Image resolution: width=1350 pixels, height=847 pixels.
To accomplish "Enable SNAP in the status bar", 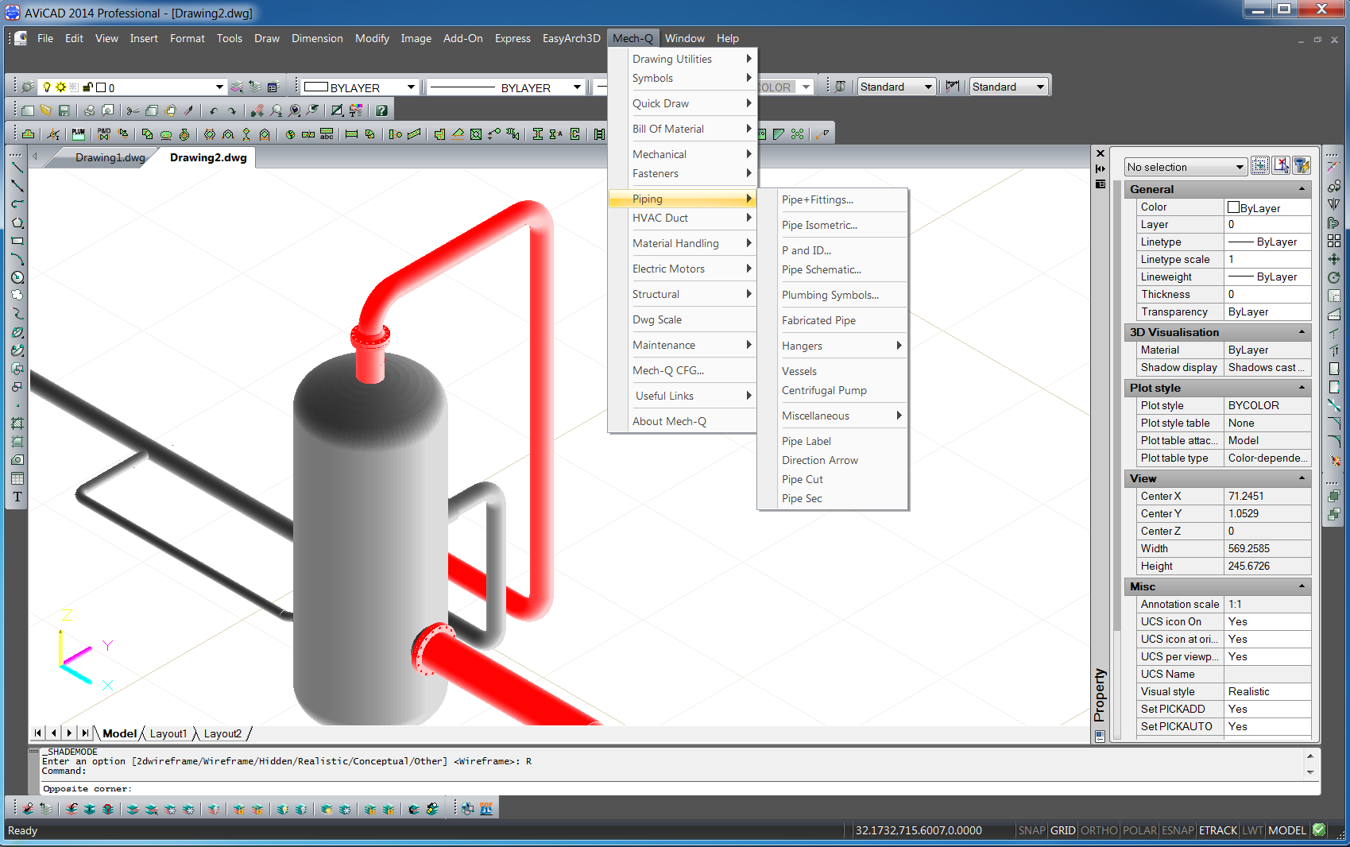I will pyautogui.click(x=1031, y=830).
